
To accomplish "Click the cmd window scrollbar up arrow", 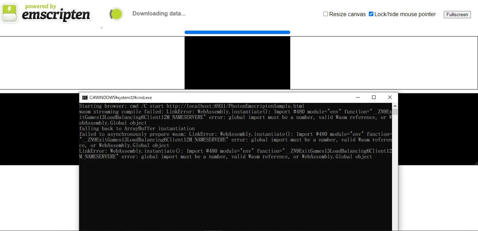I will [x=395, y=106].
